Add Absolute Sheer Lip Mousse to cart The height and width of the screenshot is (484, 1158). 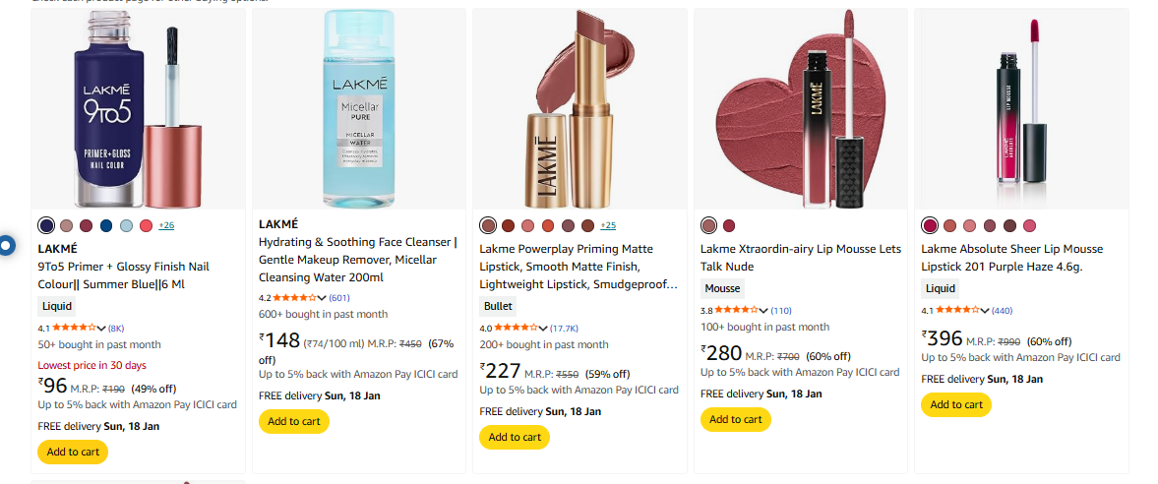(955, 404)
